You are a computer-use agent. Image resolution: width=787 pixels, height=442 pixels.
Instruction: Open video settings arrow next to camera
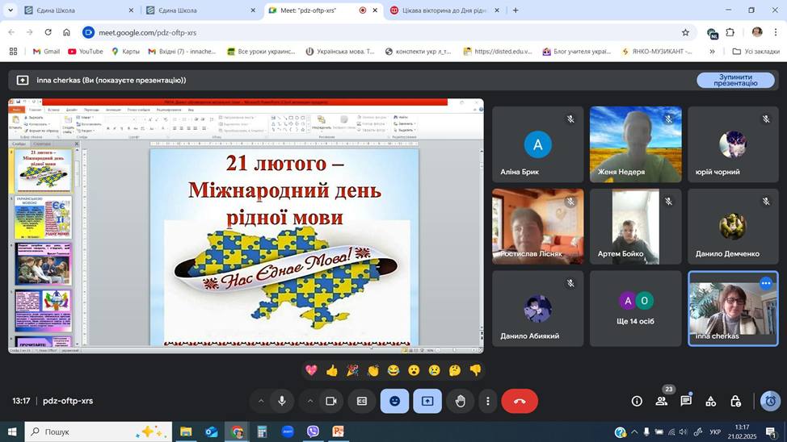[x=310, y=401]
